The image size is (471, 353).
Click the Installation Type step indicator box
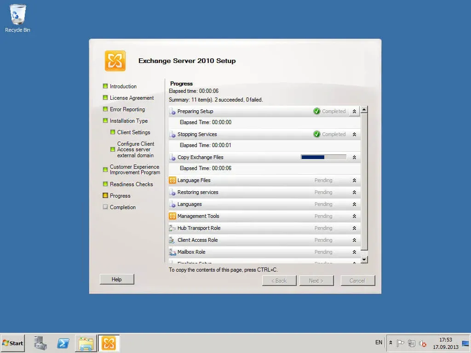105,121
